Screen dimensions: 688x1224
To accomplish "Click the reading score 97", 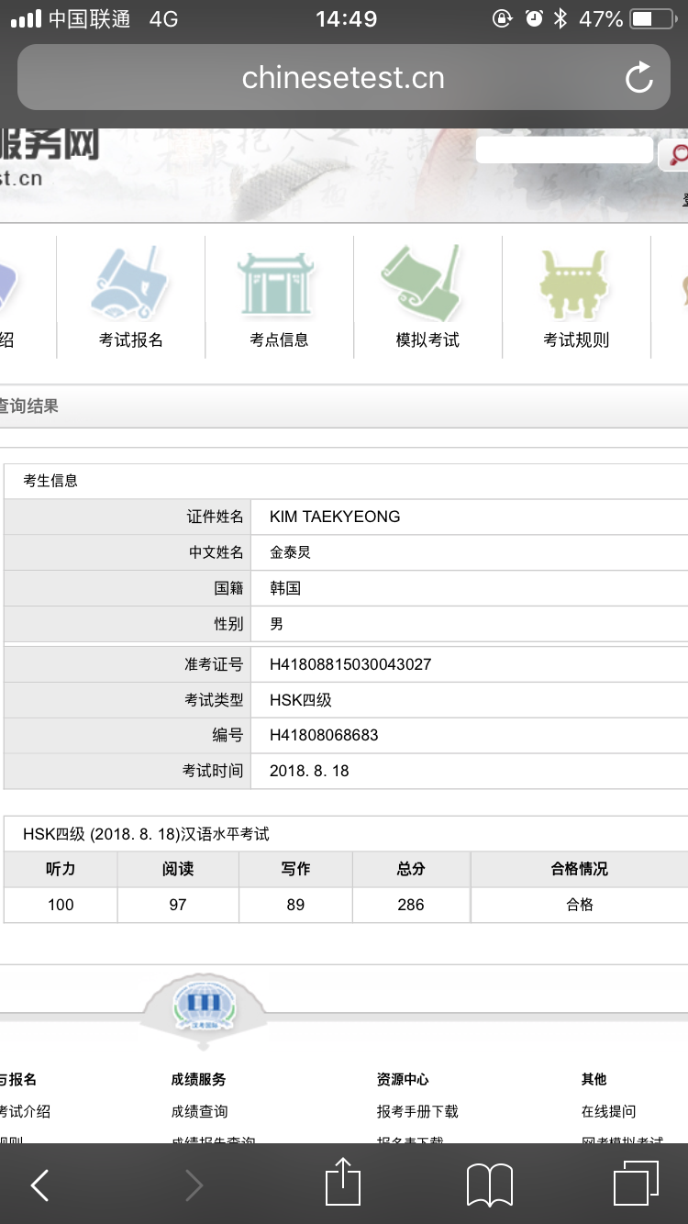I will pos(178,905).
